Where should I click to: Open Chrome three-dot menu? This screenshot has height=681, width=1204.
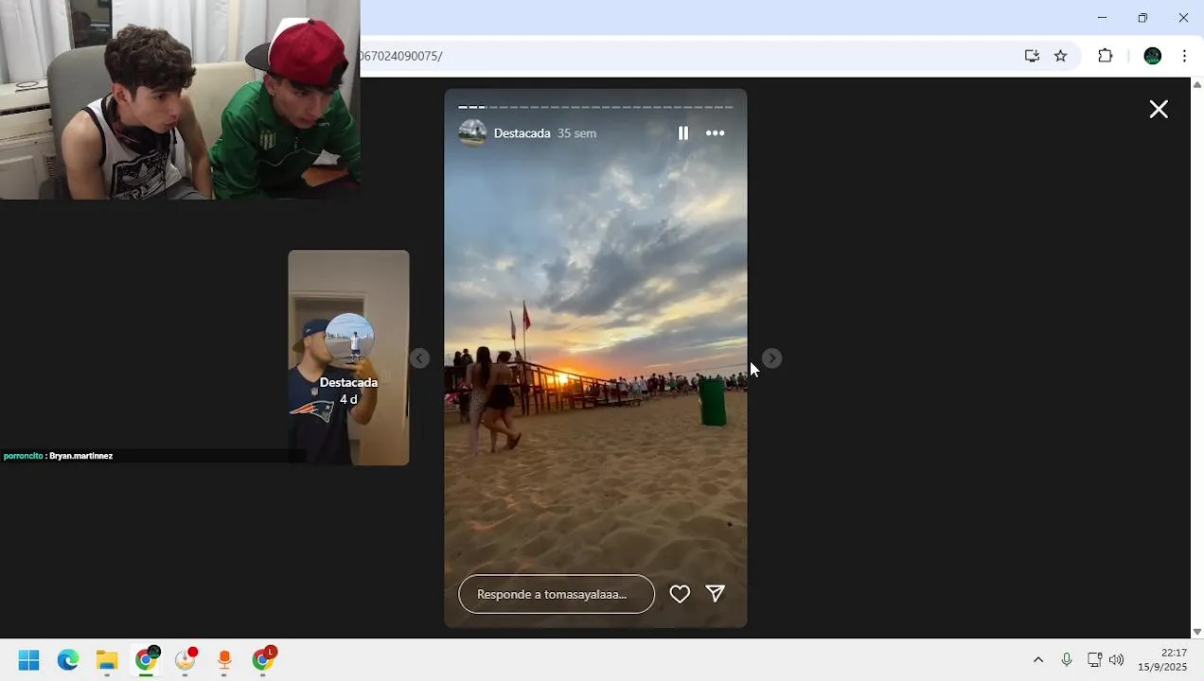(x=1184, y=56)
